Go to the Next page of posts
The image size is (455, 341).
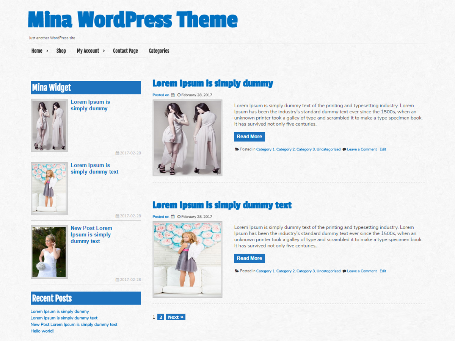[x=176, y=317]
